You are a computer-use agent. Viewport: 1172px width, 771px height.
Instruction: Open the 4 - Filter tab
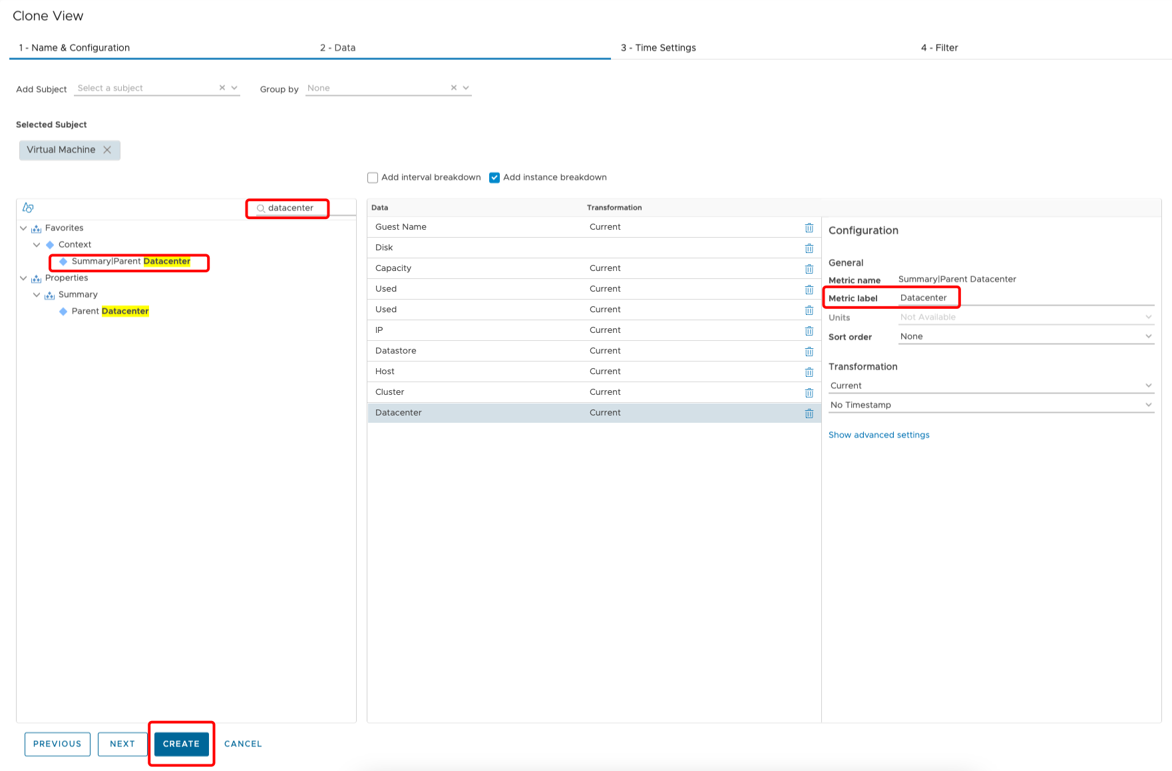click(939, 47)
